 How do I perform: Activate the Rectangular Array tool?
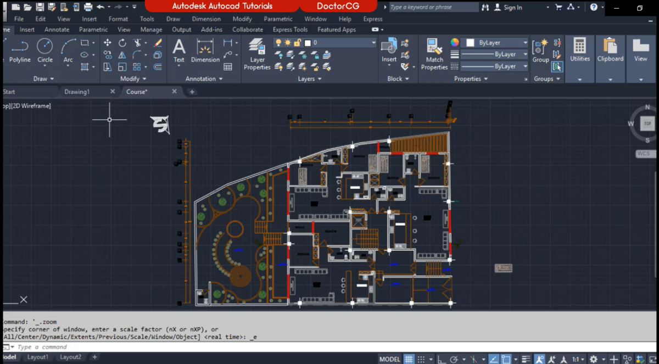[137, 67]
